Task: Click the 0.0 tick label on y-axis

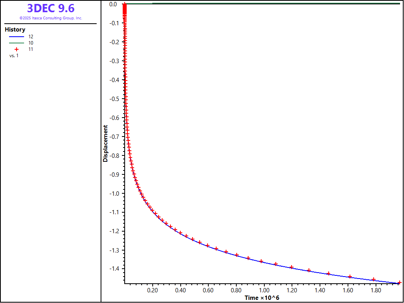Action: (113, 4)
